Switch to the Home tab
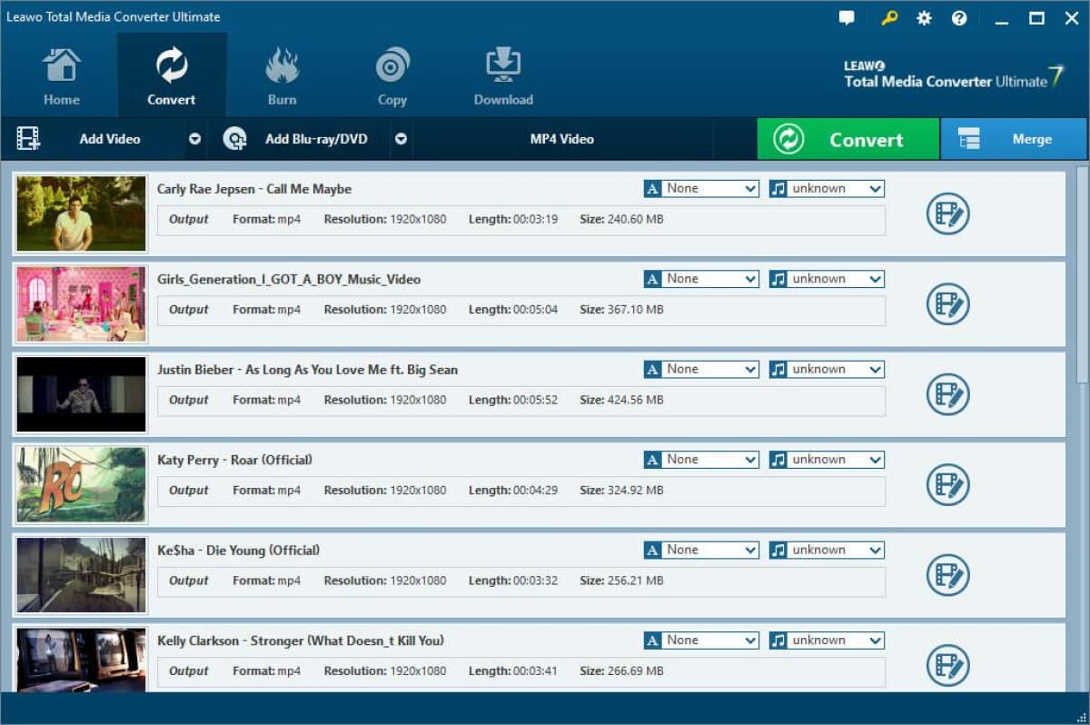Image resolution: width=1090 pixels, height=725 pixels. pyautogui.click(x=61, y=77)
